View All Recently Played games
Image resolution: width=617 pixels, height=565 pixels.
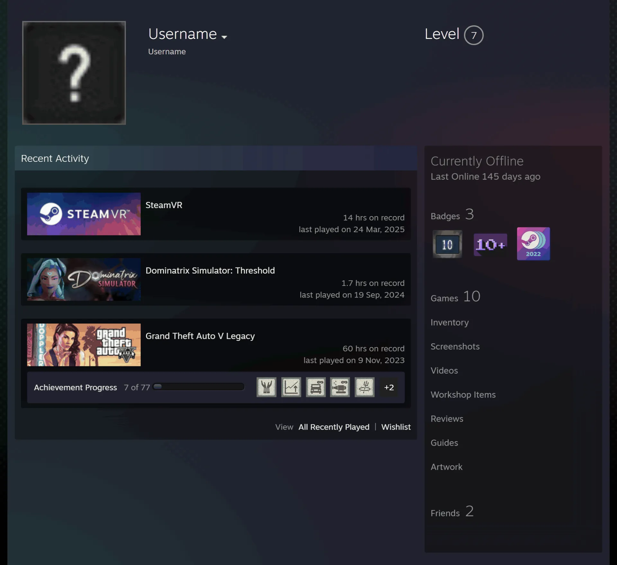[334, 427]
